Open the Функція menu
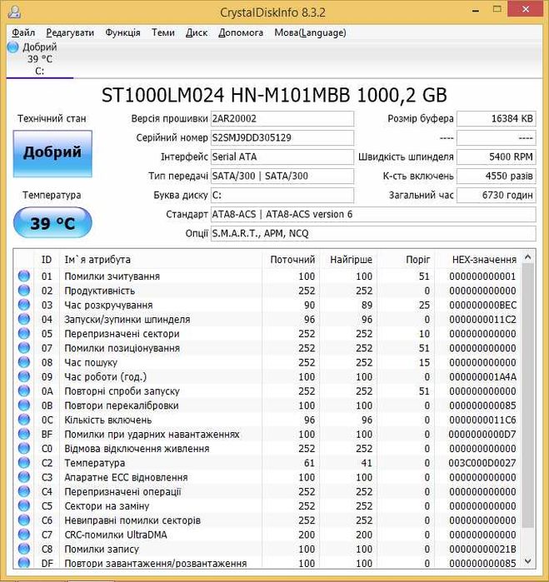549x582 pixels. [x=122, y=32]
